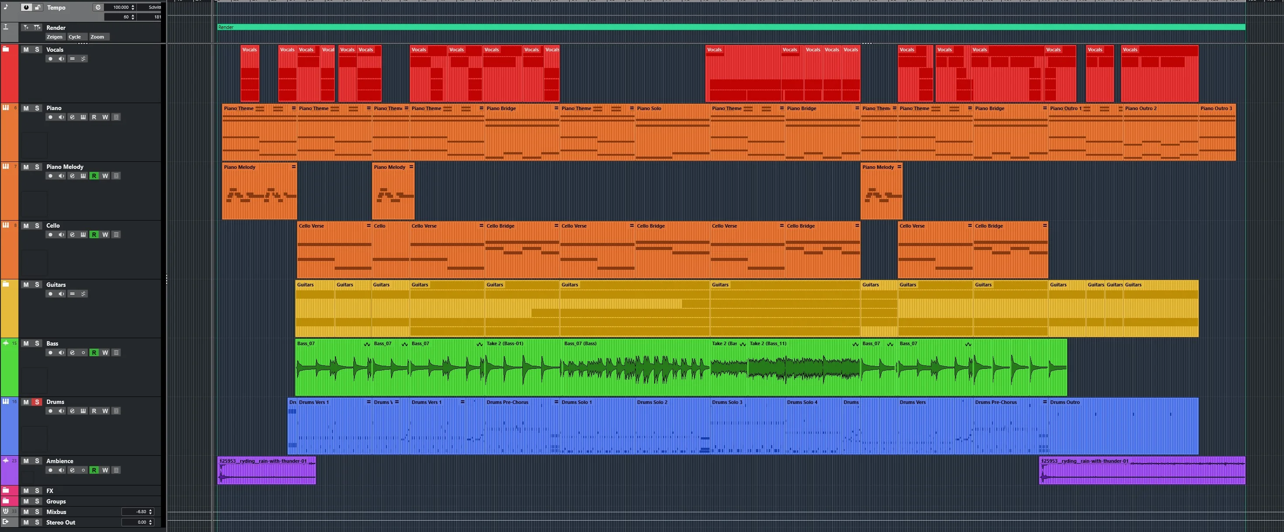Expand the Vocals folder icon

click(x=6, y=49)
